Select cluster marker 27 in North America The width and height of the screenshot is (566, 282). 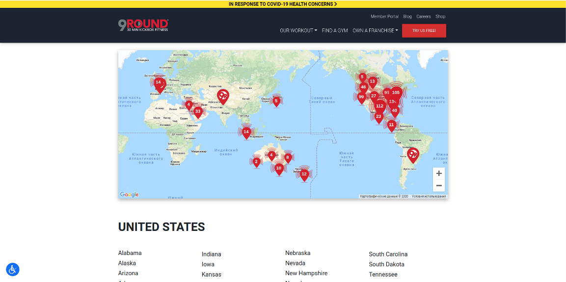click(374, 97)
